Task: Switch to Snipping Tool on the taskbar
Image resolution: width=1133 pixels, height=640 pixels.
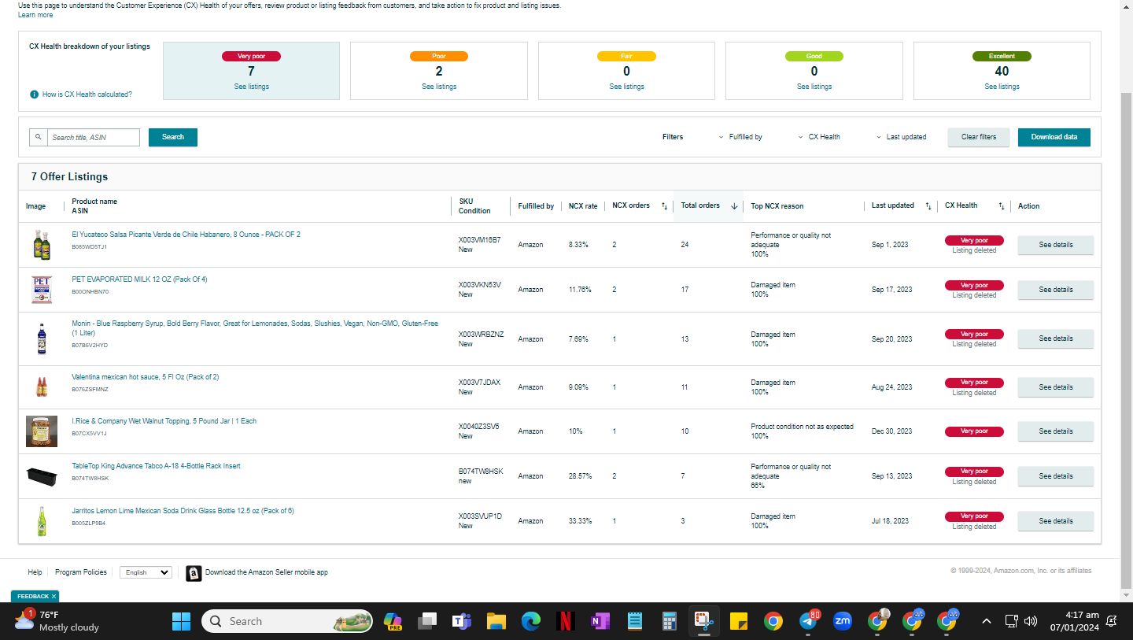Action: (x=703, y=621)
